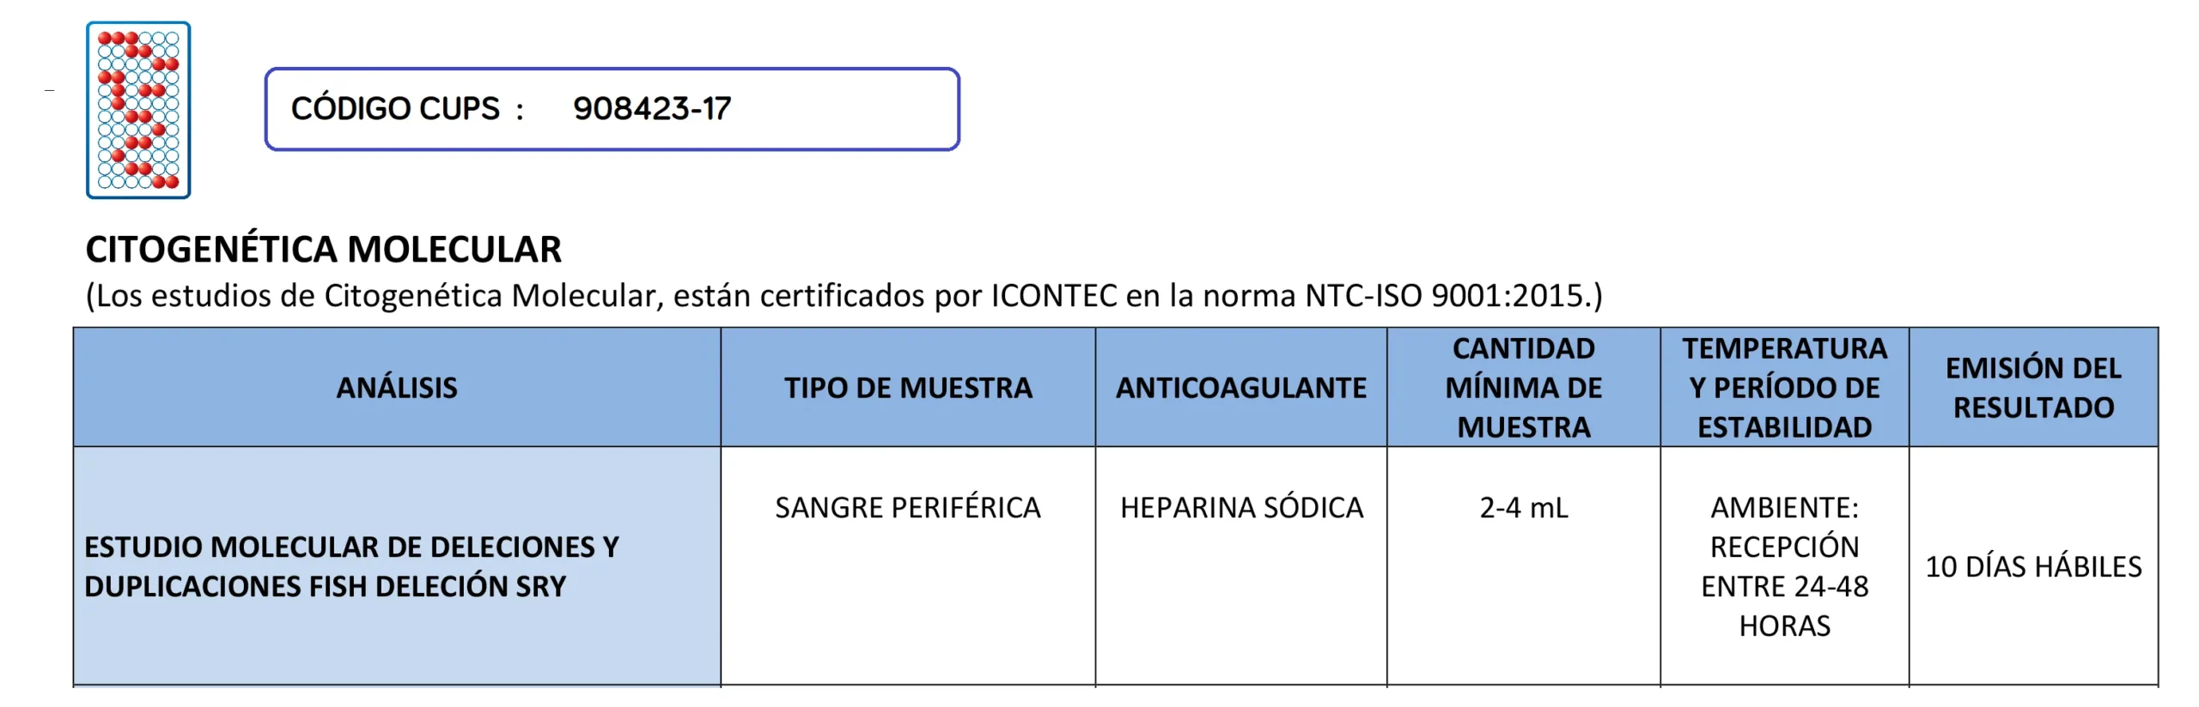This screenshot has height=707, width=2199.
Task: Select the 10 DÍAS HÁBILES cell
Action: pos(2033,566)
